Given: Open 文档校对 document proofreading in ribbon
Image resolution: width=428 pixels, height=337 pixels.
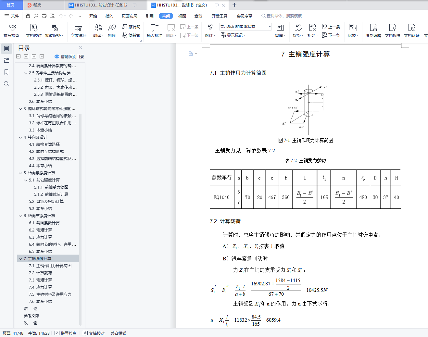Looking at the screenshot, I should (x=34, y=31).
